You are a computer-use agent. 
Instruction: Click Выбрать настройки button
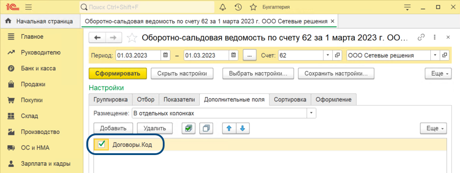pos(258,74)
